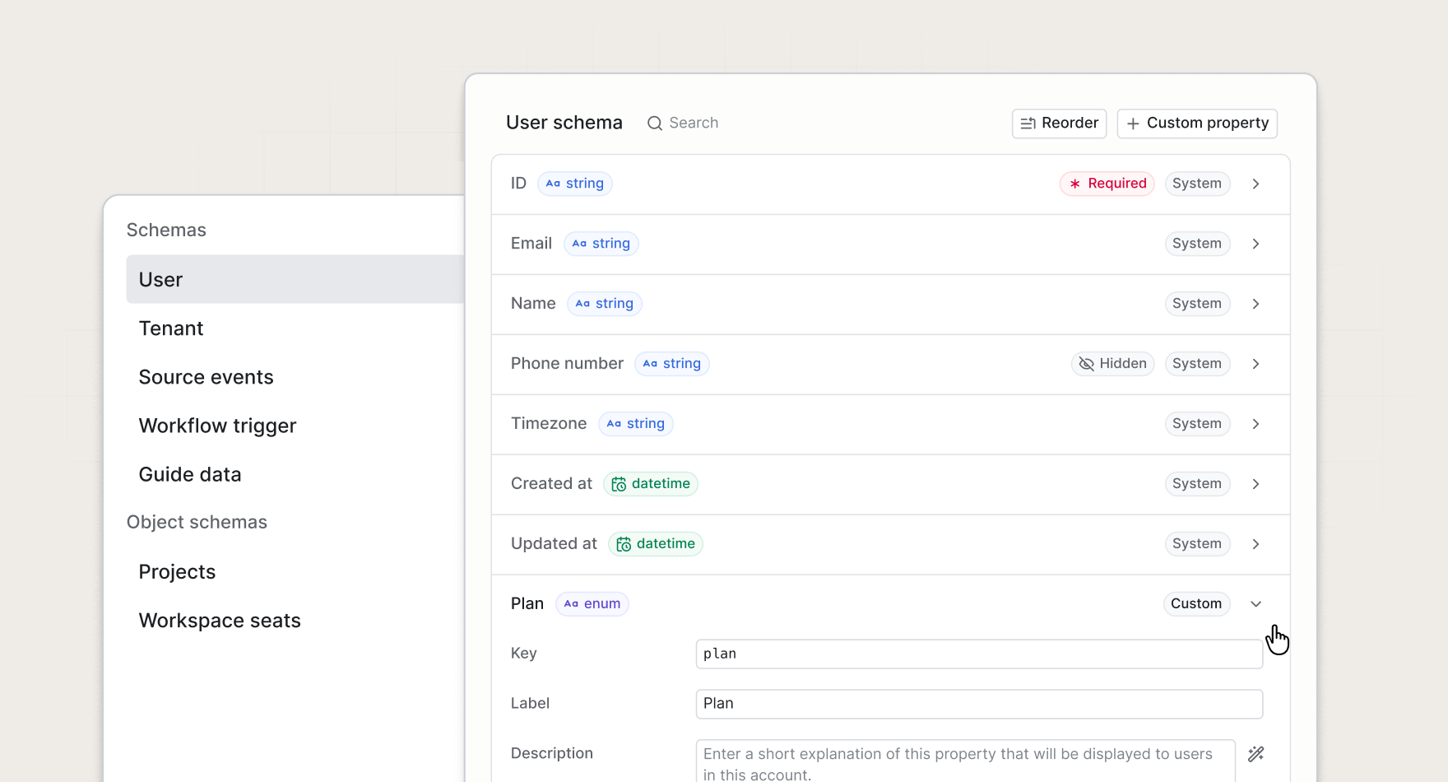1448x782 pixels.
Task: Click the string type badge for Name
Action: pos(605,304)
